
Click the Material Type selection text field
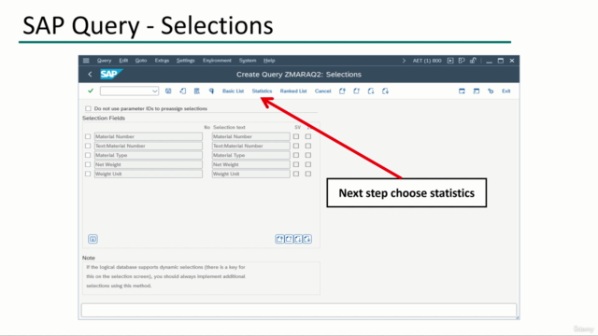coord(251,155)
